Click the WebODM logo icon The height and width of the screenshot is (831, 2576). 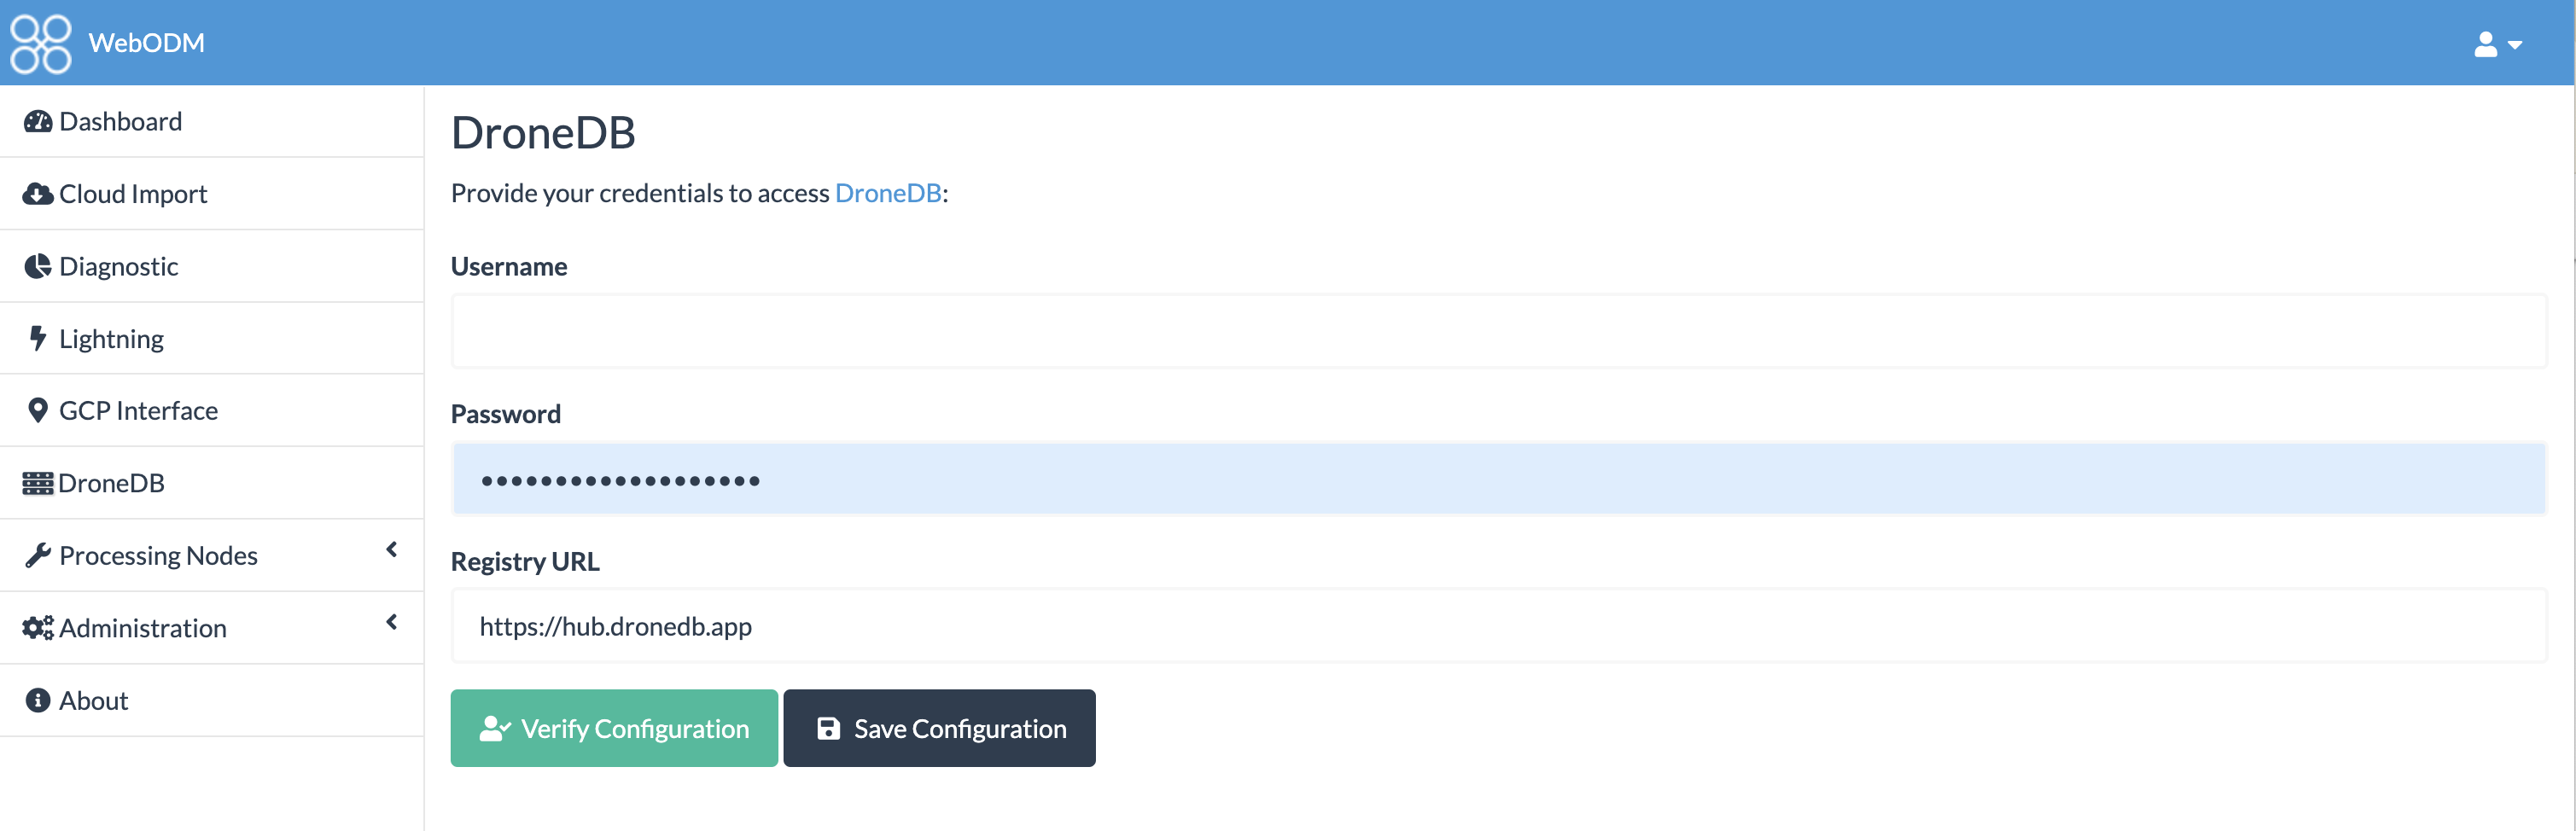[x=41, y=43]
